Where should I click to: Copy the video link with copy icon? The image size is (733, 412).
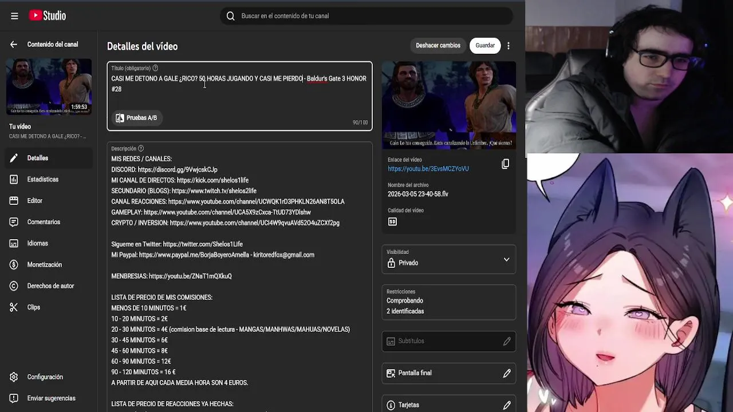click(x=505, y=164)
